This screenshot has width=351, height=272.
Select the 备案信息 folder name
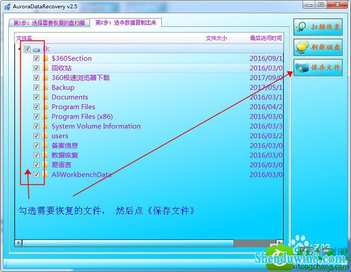pos(65,145)
